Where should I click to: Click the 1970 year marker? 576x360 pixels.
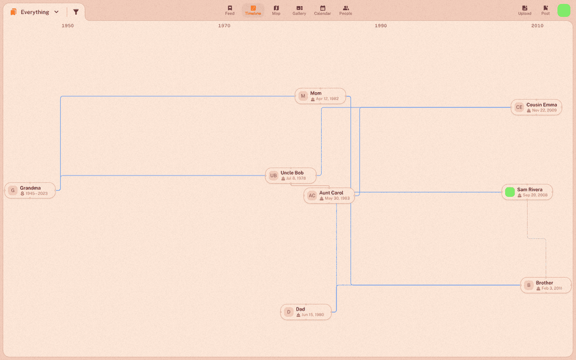click(x=224, y=26)
